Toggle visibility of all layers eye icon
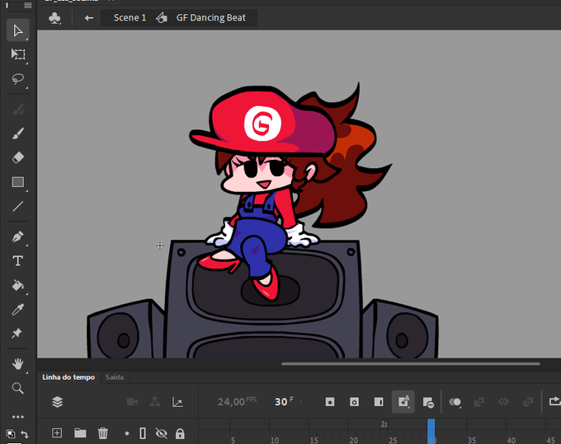Image resolution: width=561 pixels, height=444 pixels. point(162,433)
